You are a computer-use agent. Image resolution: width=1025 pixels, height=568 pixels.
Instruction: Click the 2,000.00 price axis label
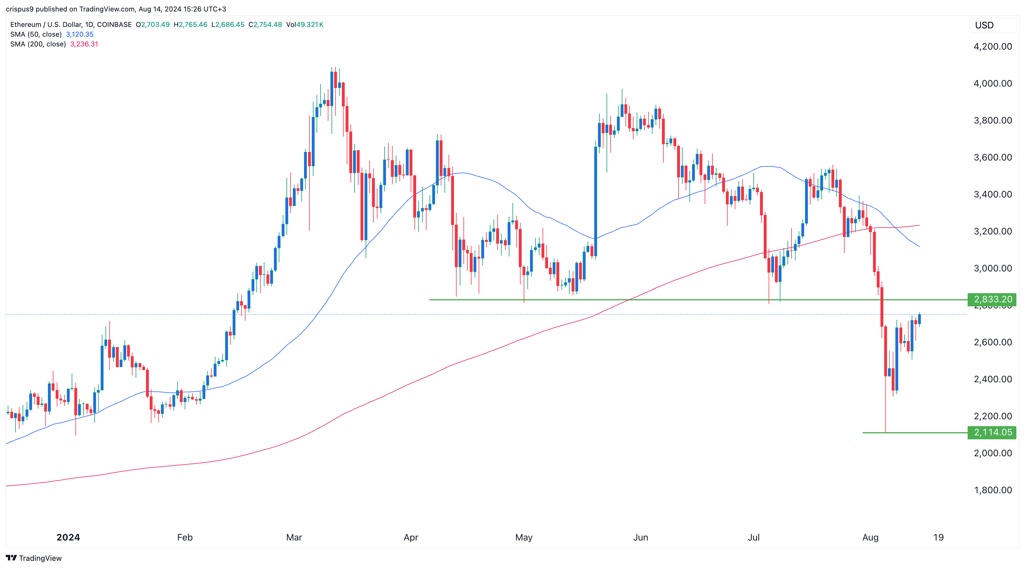(x=993, y=453)
